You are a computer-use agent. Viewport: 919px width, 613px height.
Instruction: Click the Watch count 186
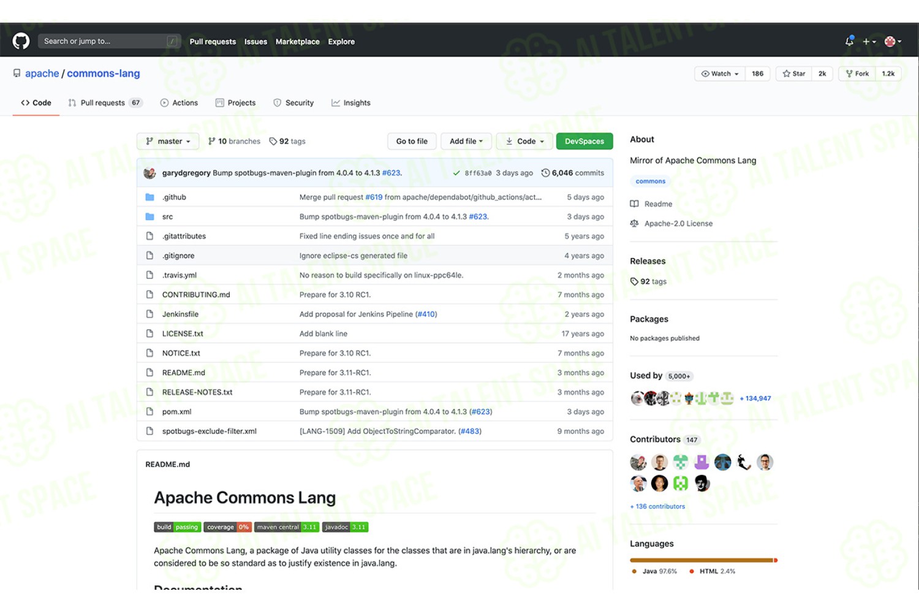point(758,74)
